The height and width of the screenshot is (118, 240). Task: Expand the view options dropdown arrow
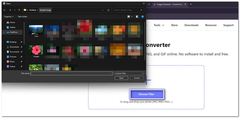pyautogui.click(x=132, y=16)
